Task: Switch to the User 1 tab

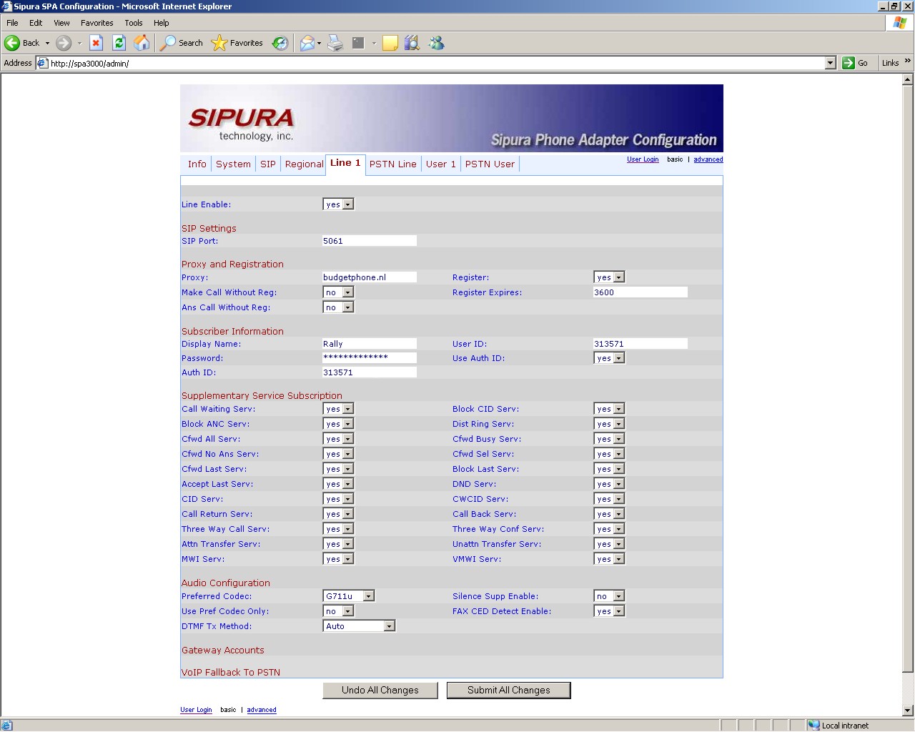Action: (441, 164)
